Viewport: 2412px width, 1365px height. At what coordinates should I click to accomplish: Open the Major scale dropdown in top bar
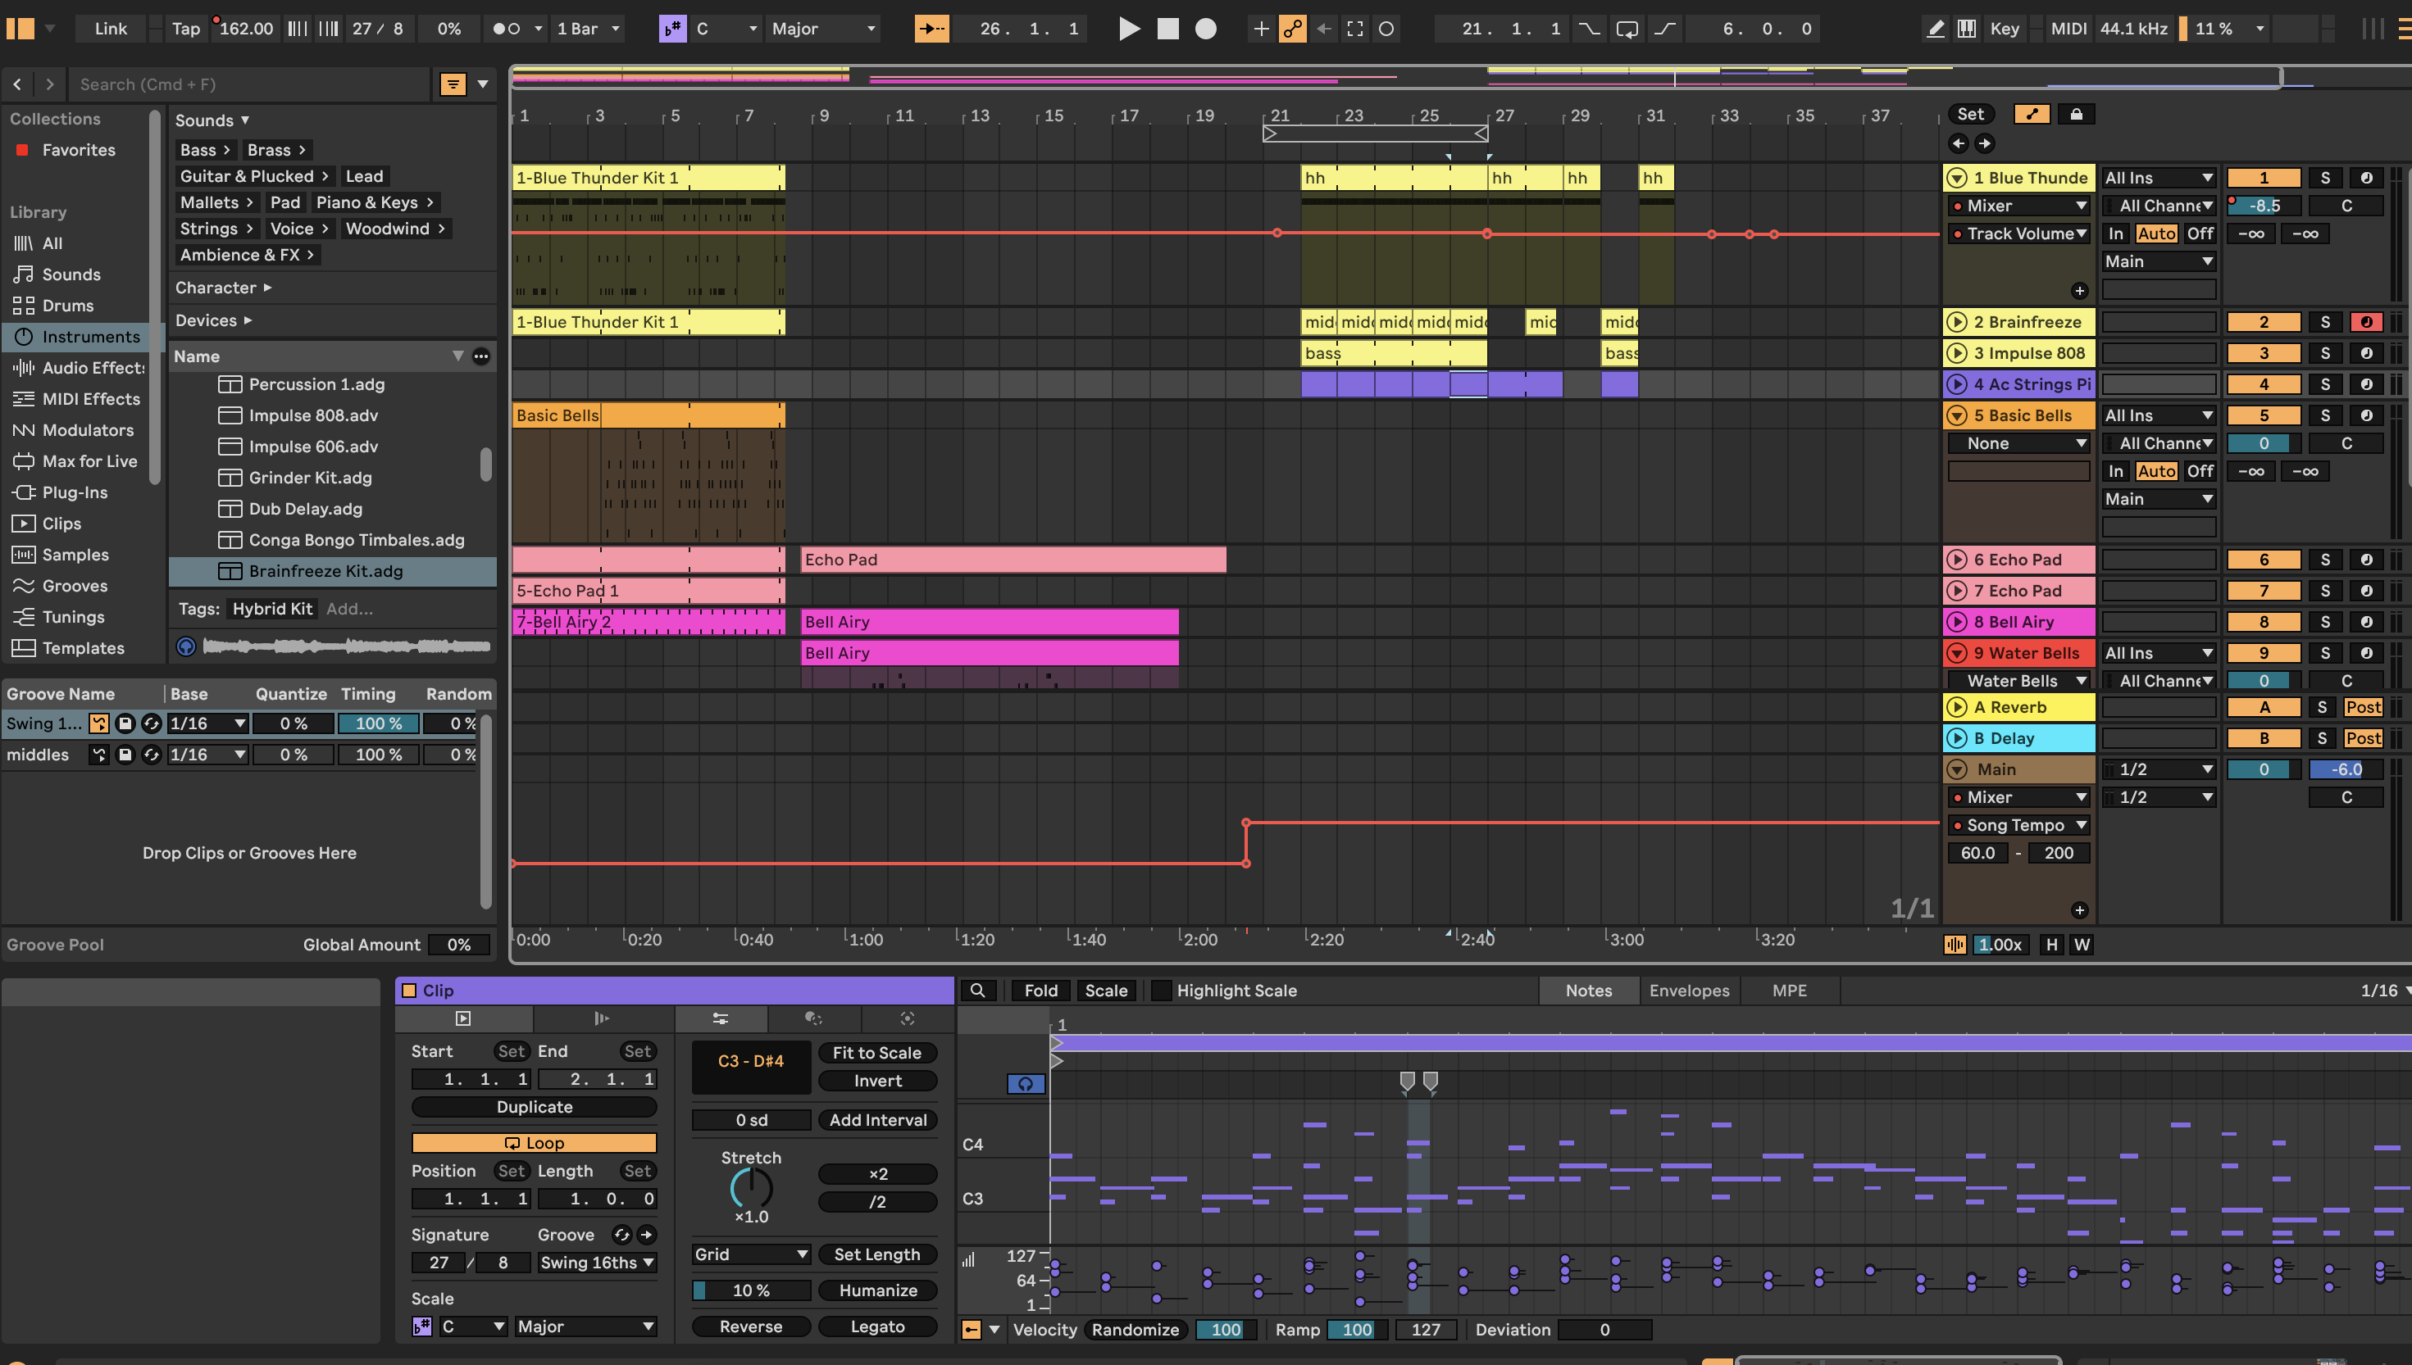[x=823, y=29]
